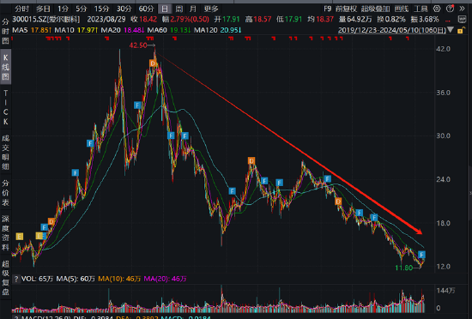Click the VOL: 65万 volume label
Viewport: 472px width, 319px height.
tap(37, 279)
